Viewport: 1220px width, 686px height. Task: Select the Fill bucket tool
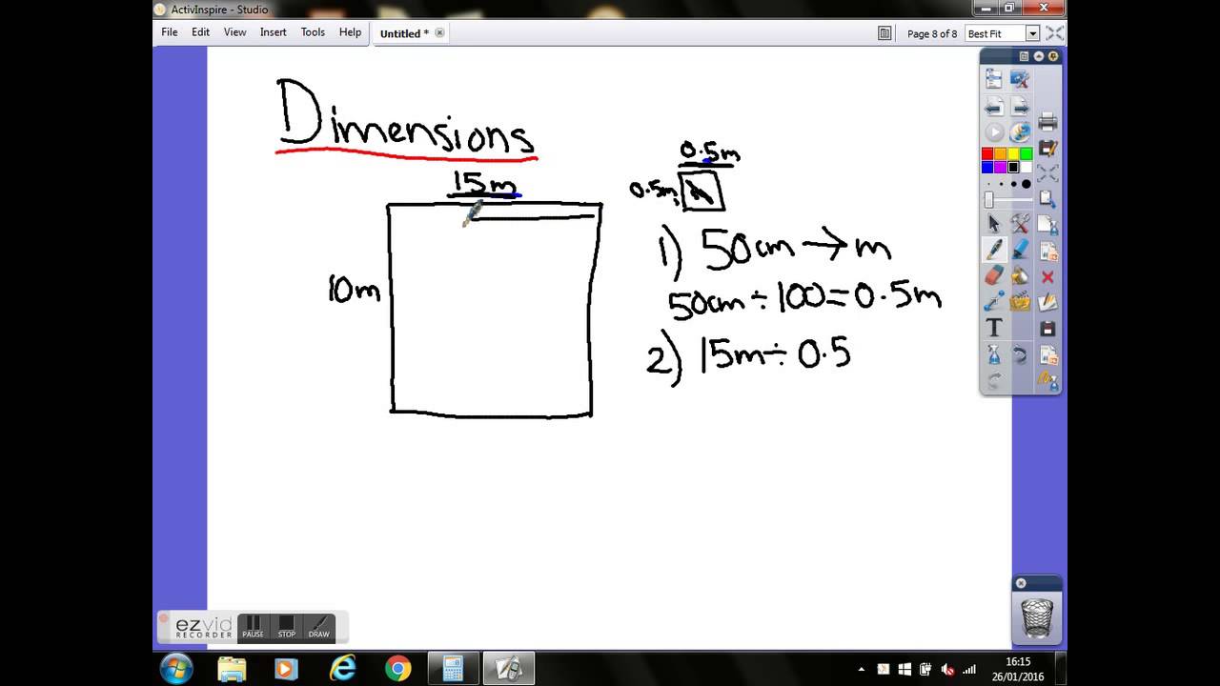tap(1020, 275)
